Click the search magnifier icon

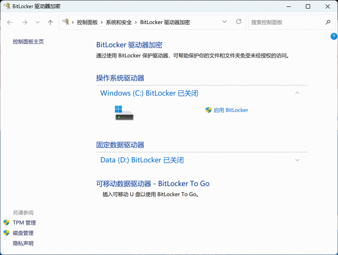[x=328, y=22]
